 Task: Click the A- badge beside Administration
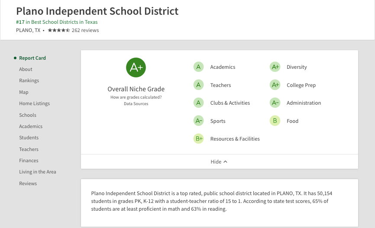275,103
